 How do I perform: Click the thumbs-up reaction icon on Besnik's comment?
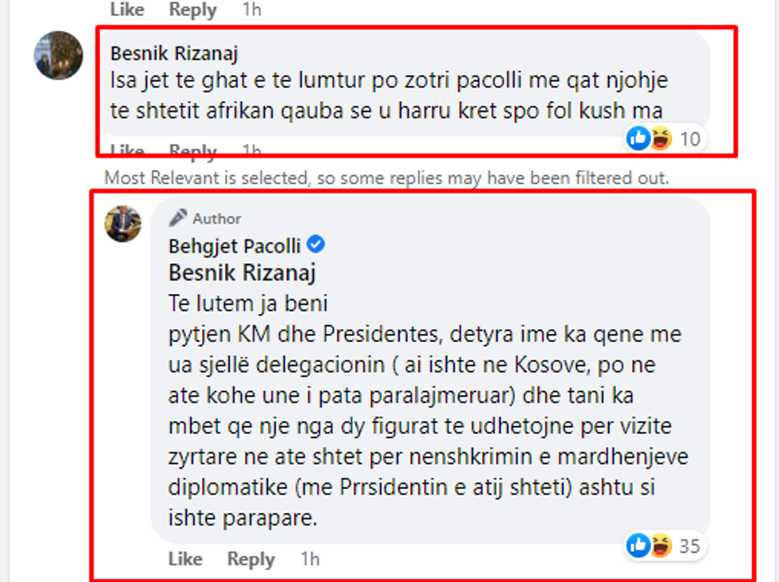click(x=637, y=138)
